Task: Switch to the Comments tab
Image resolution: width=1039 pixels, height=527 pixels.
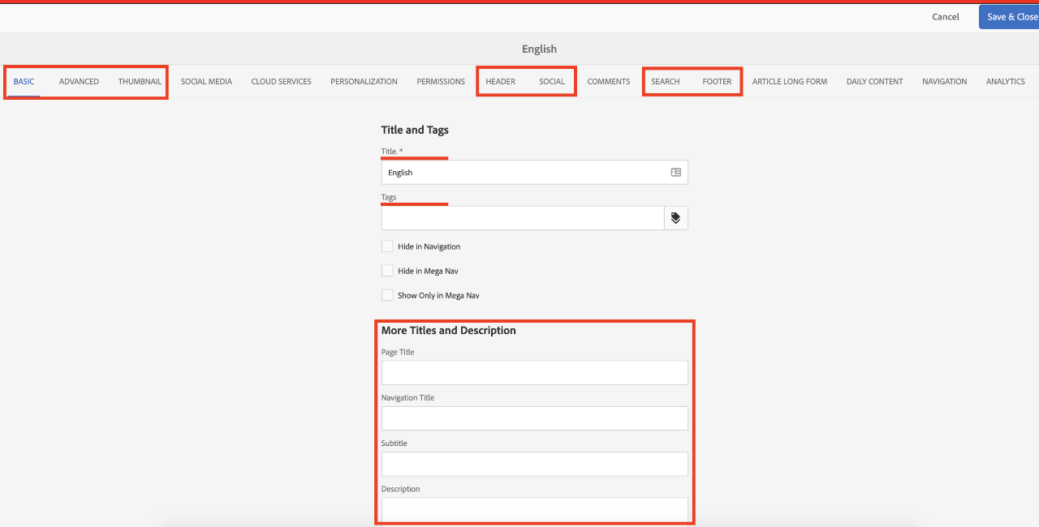Action: pyautogui.click(x=609, y=82)
